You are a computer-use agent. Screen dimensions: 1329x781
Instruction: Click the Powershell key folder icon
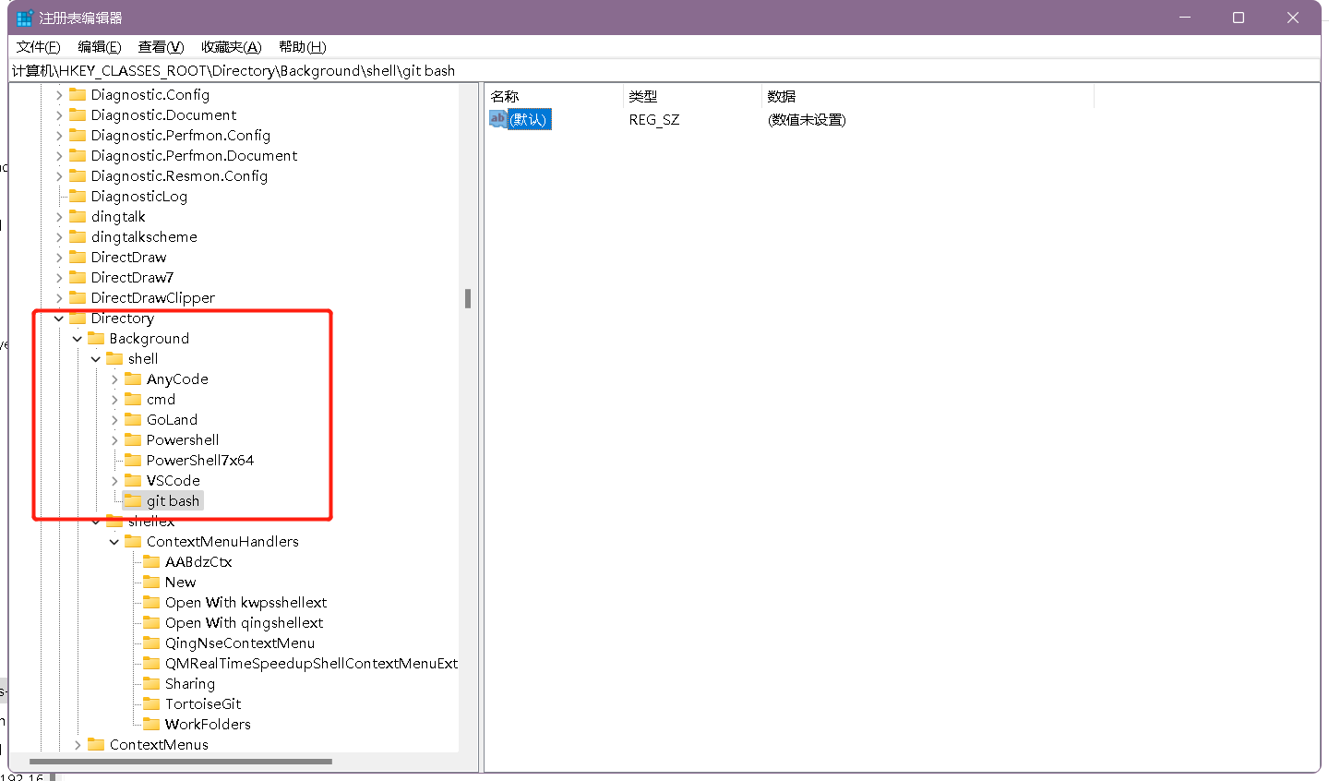coord(131,439)
